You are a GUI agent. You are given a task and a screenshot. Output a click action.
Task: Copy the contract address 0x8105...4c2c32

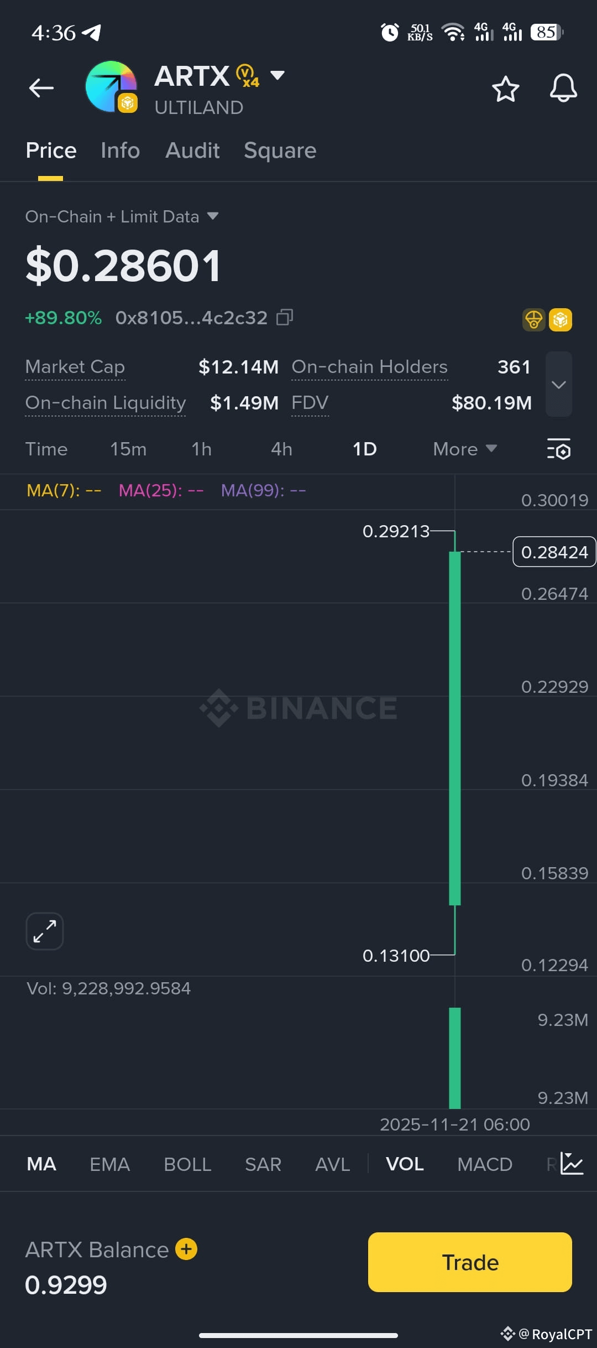tap(285, 317)
